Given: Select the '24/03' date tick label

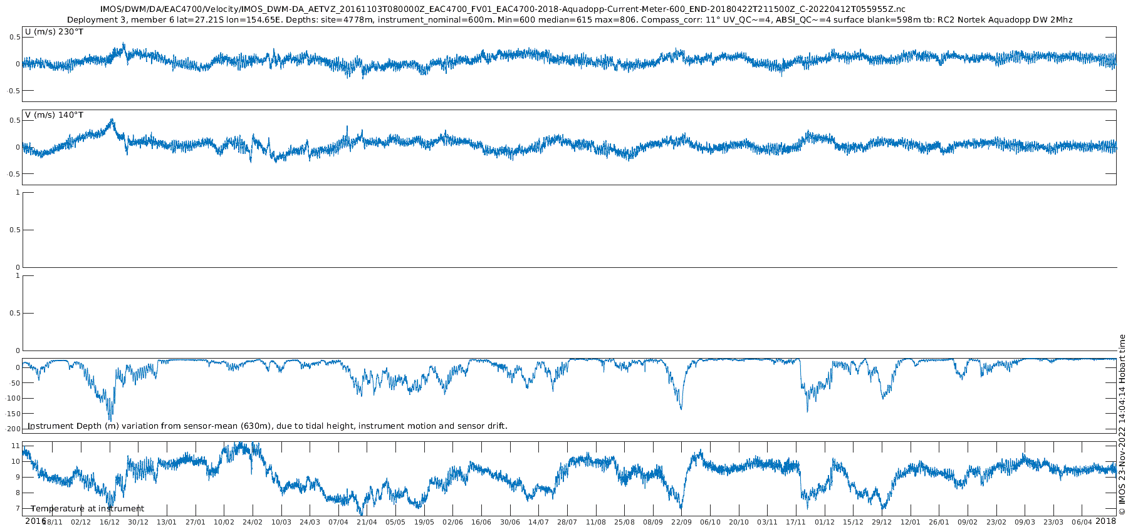Looking at the screenshot, I should [310, 522].
